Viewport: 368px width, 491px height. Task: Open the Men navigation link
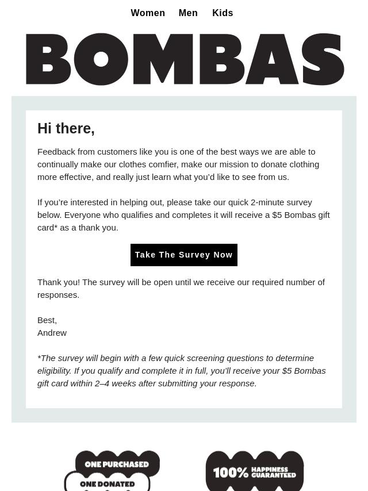pos(188,13)
